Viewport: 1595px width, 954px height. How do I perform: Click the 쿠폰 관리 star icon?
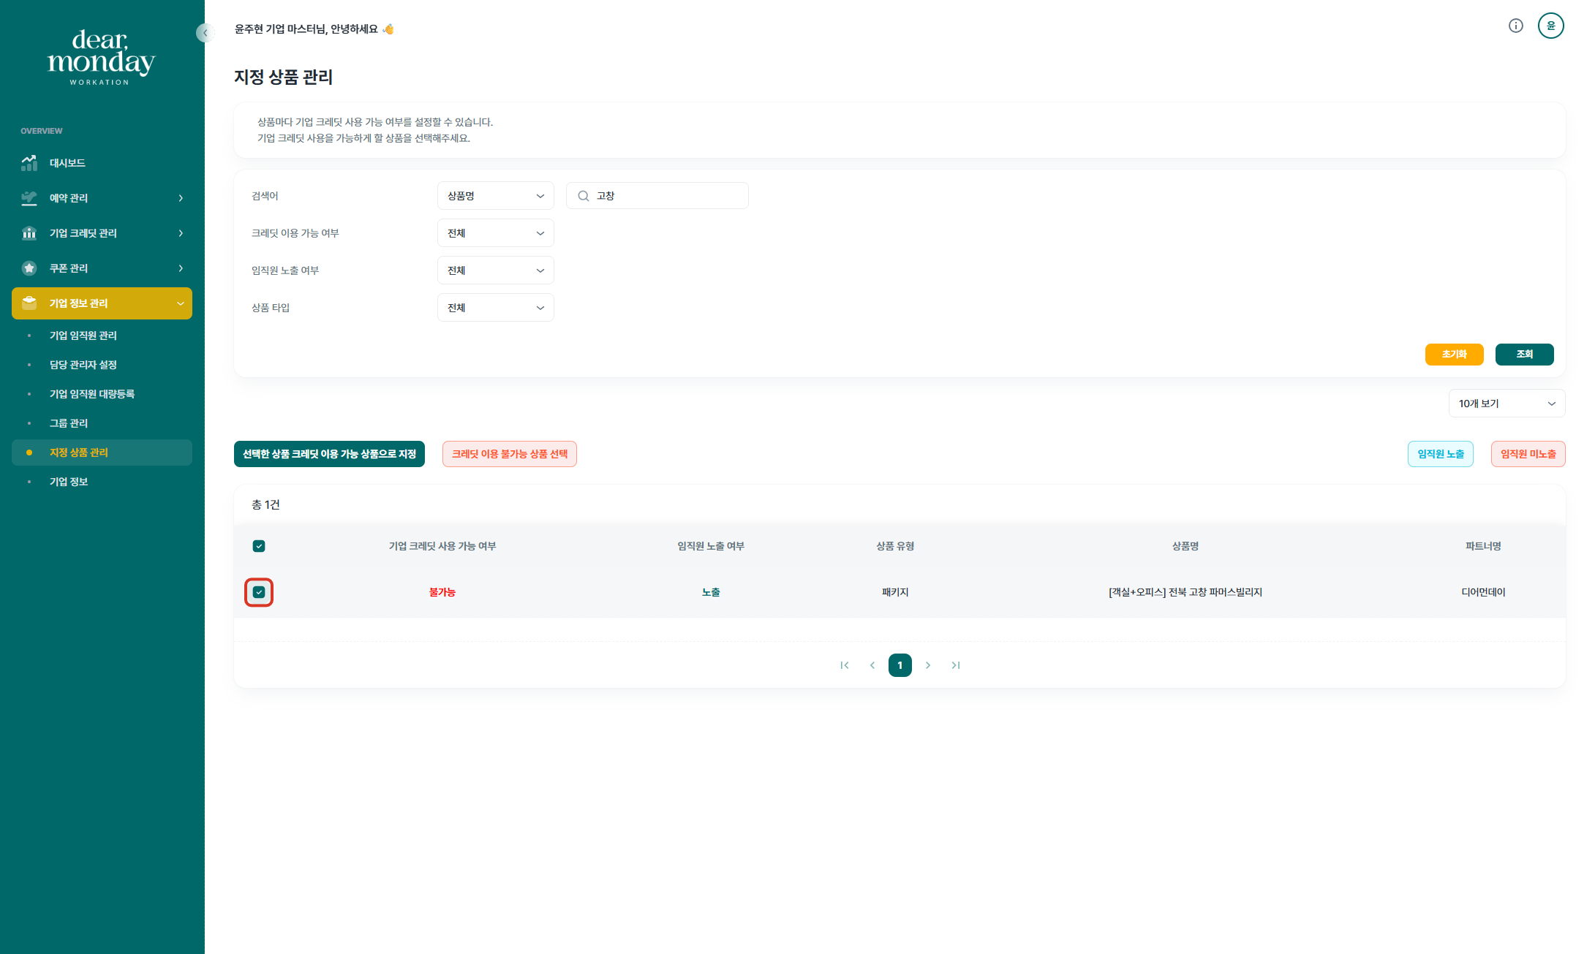pos(29,268)
